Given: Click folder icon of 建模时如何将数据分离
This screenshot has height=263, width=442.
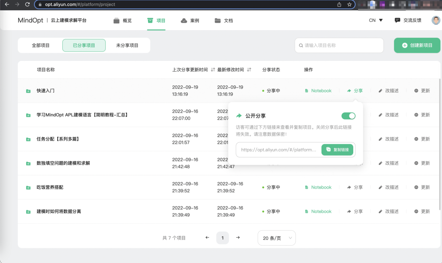Looking at the screenshot, I should (28, 212).
